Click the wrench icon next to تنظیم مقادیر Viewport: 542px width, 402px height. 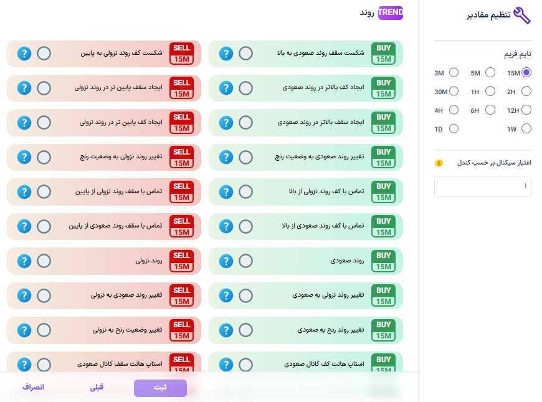point(521,15)
